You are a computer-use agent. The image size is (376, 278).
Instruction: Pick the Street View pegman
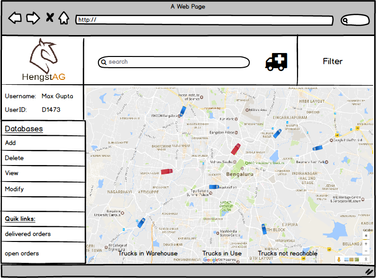[x=339, y=259]
